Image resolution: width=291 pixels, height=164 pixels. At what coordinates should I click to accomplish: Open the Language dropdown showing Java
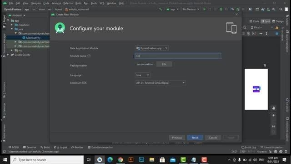(142, 75)
